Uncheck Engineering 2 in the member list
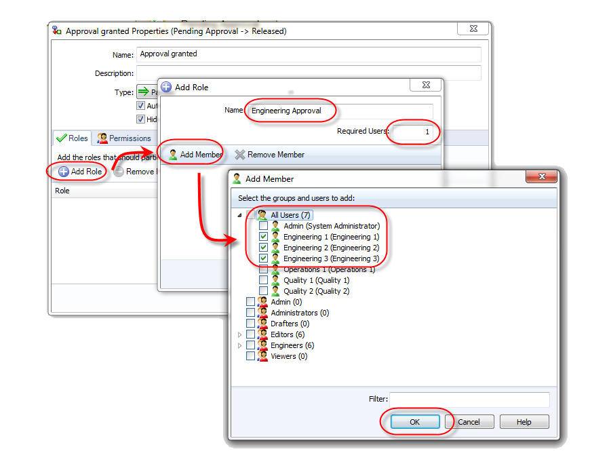 click(264, 247)
